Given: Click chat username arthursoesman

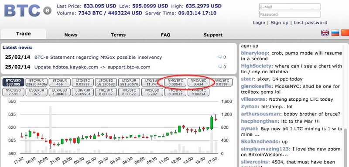Looking at the screenshot, I should pyautogui.click(x=260, y=114).
